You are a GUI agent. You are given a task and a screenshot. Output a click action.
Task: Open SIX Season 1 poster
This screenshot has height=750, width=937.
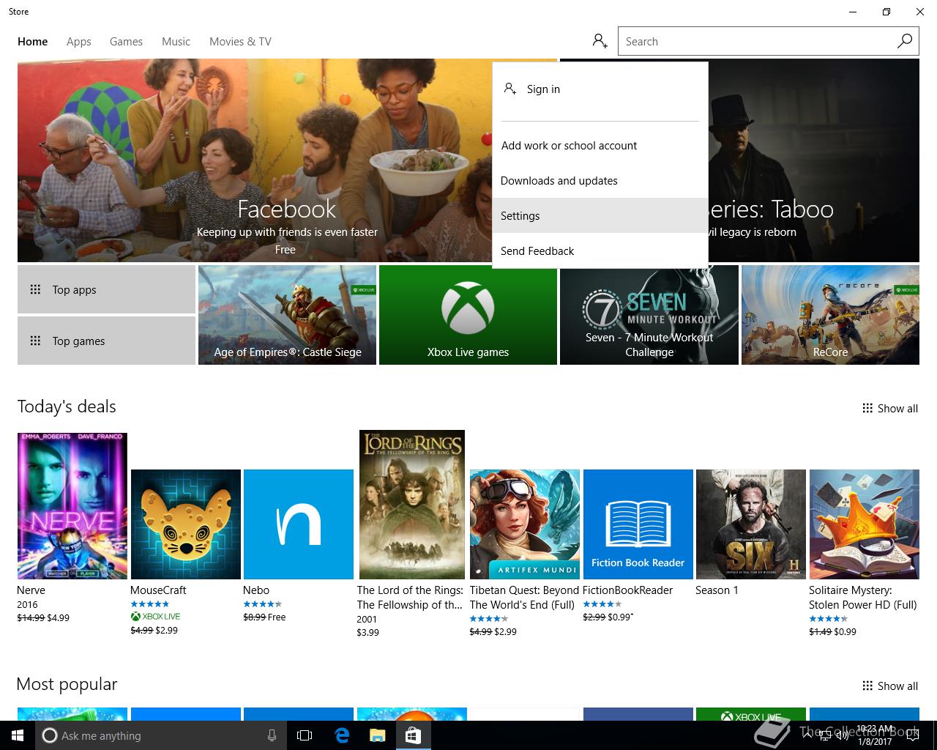(751, 524)
